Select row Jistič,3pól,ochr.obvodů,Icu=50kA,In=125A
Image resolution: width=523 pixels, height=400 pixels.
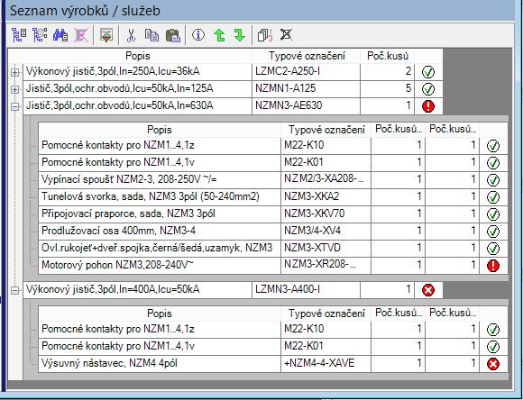233,89
